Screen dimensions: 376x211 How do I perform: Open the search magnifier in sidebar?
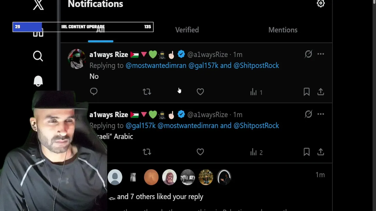(x=38, y=56)
